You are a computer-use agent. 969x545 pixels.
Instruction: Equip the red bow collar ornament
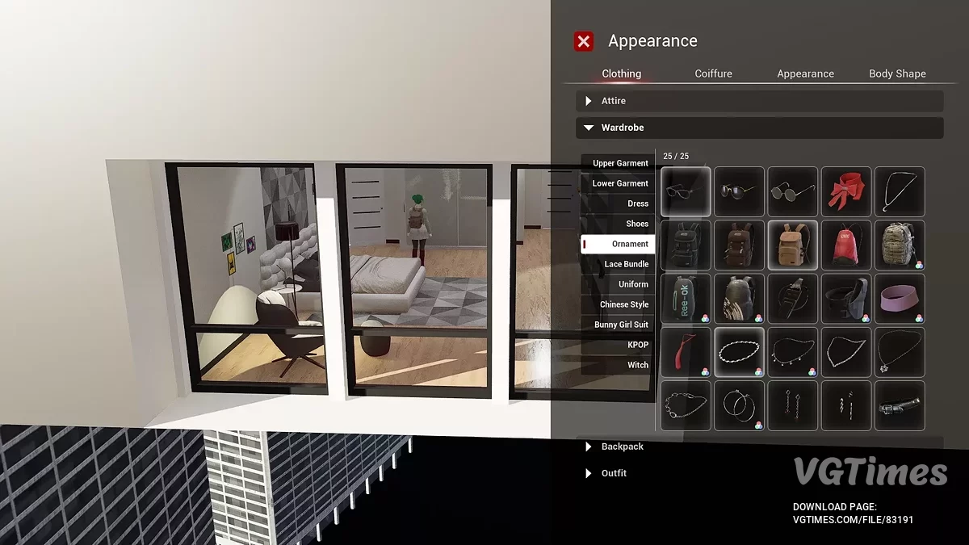(x=845, y=191)
